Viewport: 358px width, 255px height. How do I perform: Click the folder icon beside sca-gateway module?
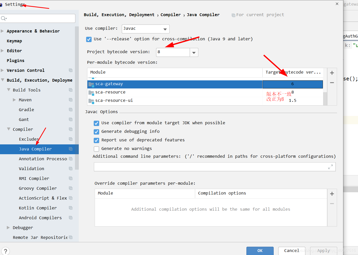tap(91, 84)
